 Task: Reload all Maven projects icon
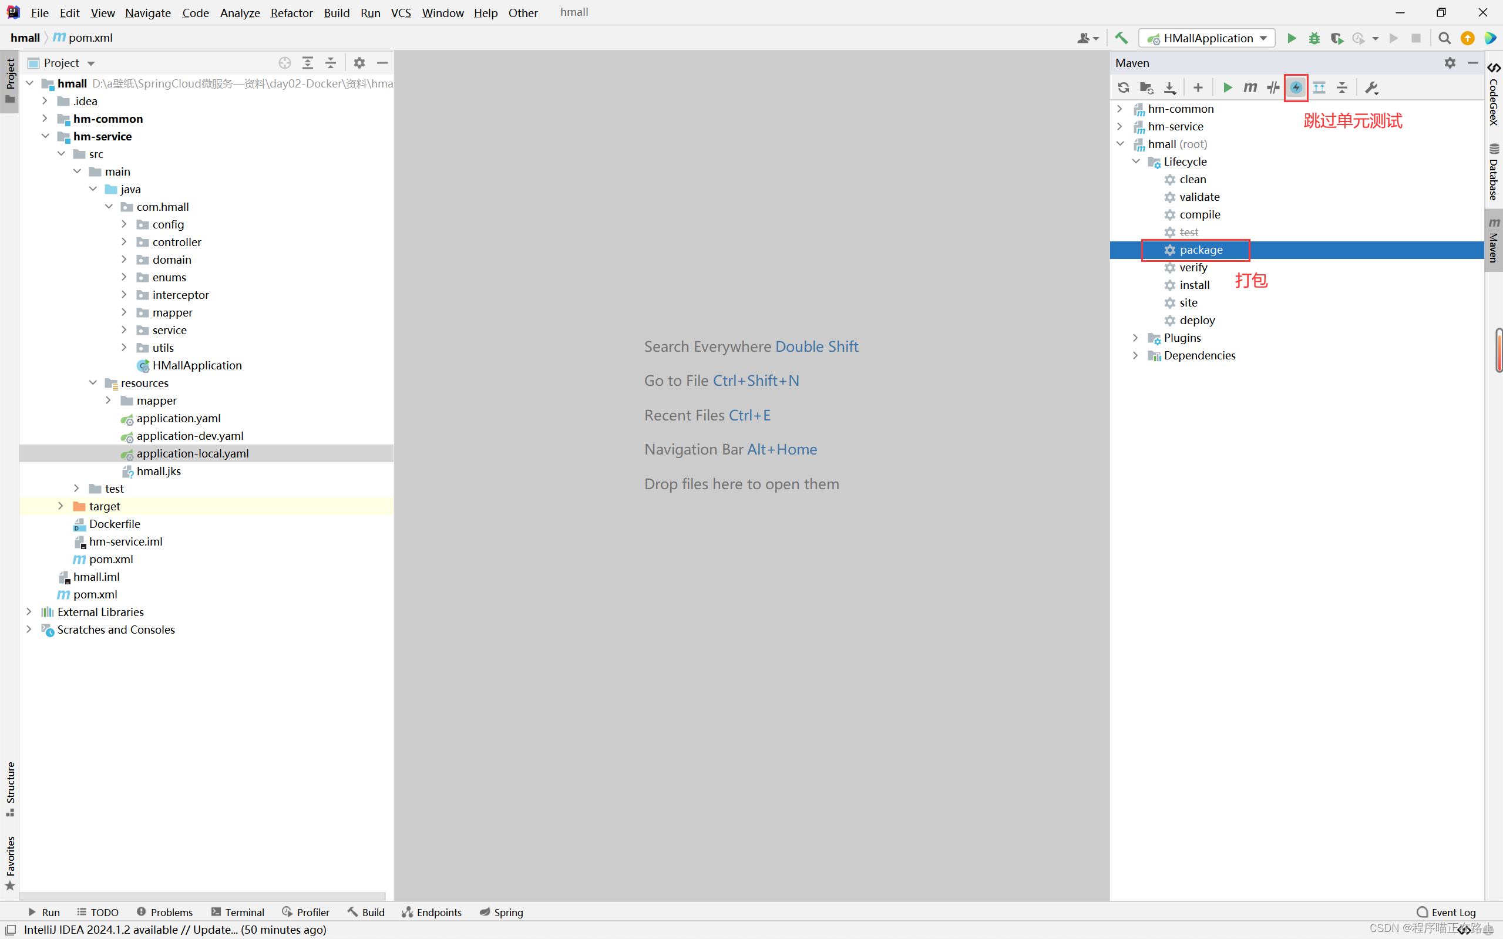click(1123, 87)
